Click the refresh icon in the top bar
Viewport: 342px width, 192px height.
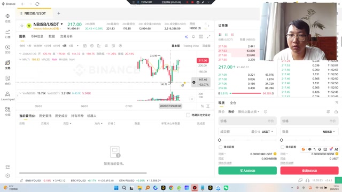click(x=37, y=4)
